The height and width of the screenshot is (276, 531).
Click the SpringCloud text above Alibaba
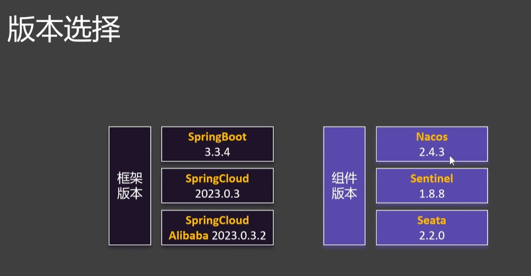click(x=217, y=220)
